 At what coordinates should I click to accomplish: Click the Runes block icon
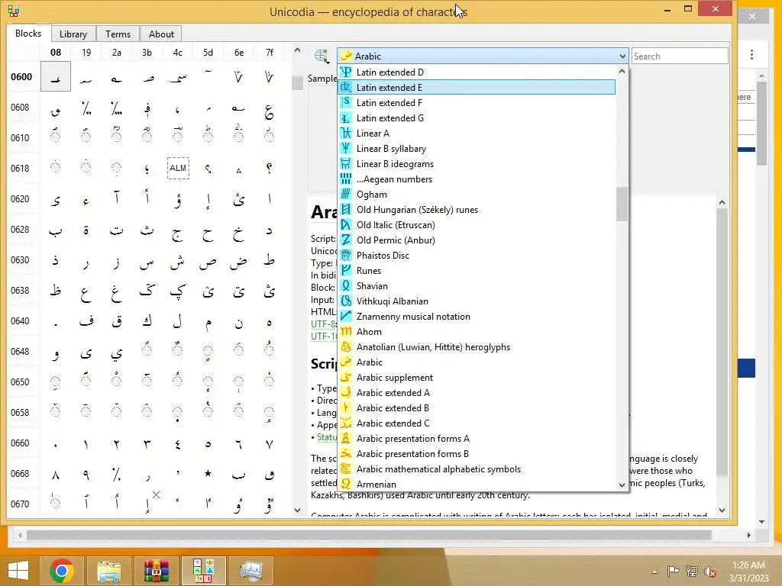pos(346,271)
